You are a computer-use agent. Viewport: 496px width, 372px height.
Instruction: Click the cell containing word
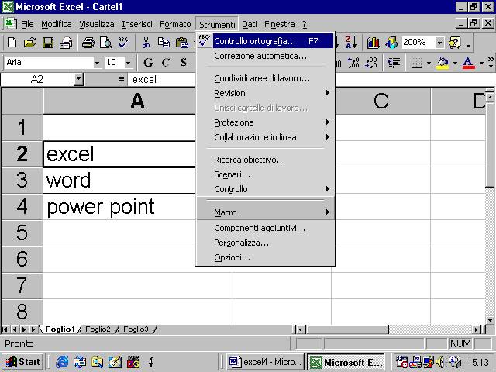pos(120,180)
